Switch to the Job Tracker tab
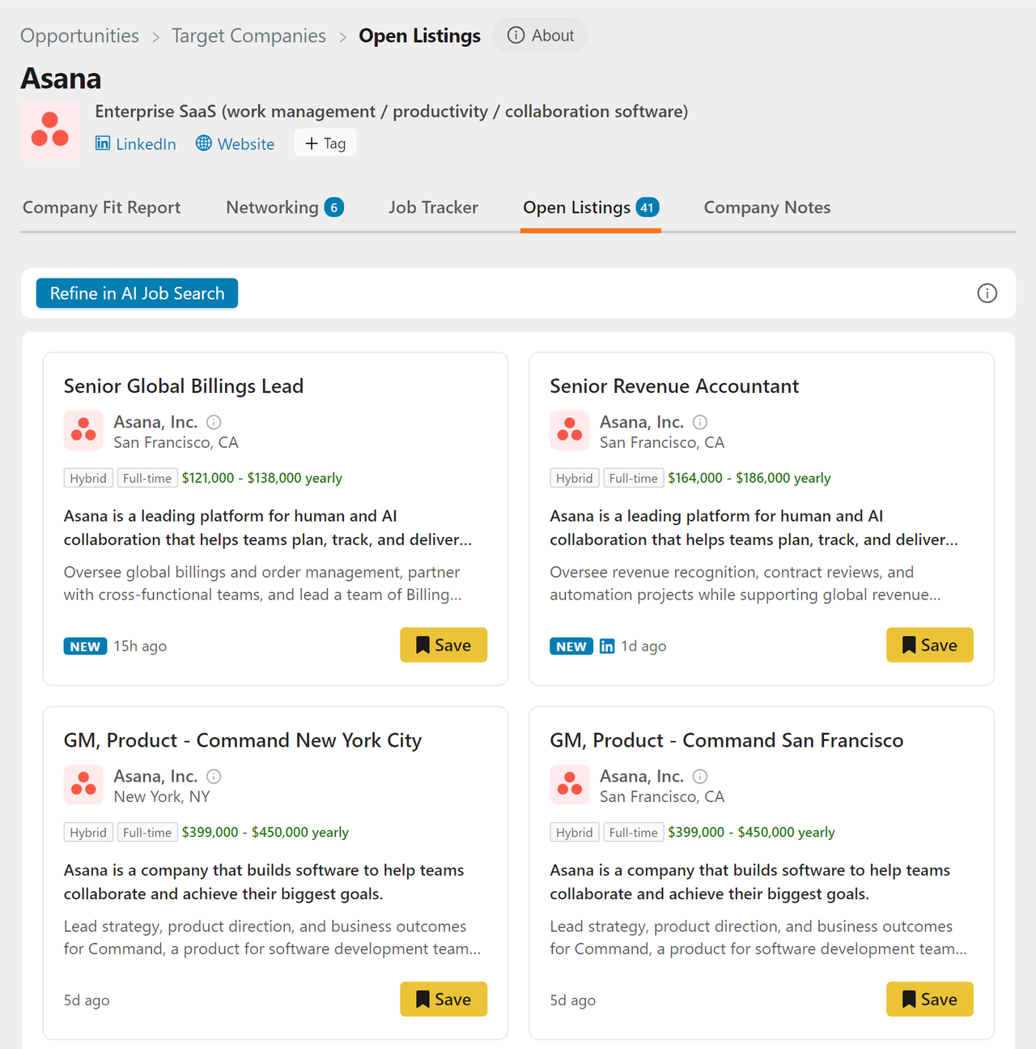 coord(433,207)
